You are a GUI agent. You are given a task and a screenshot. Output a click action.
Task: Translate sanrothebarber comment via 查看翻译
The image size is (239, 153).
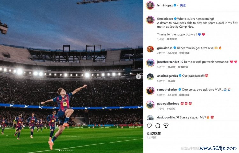184,95
